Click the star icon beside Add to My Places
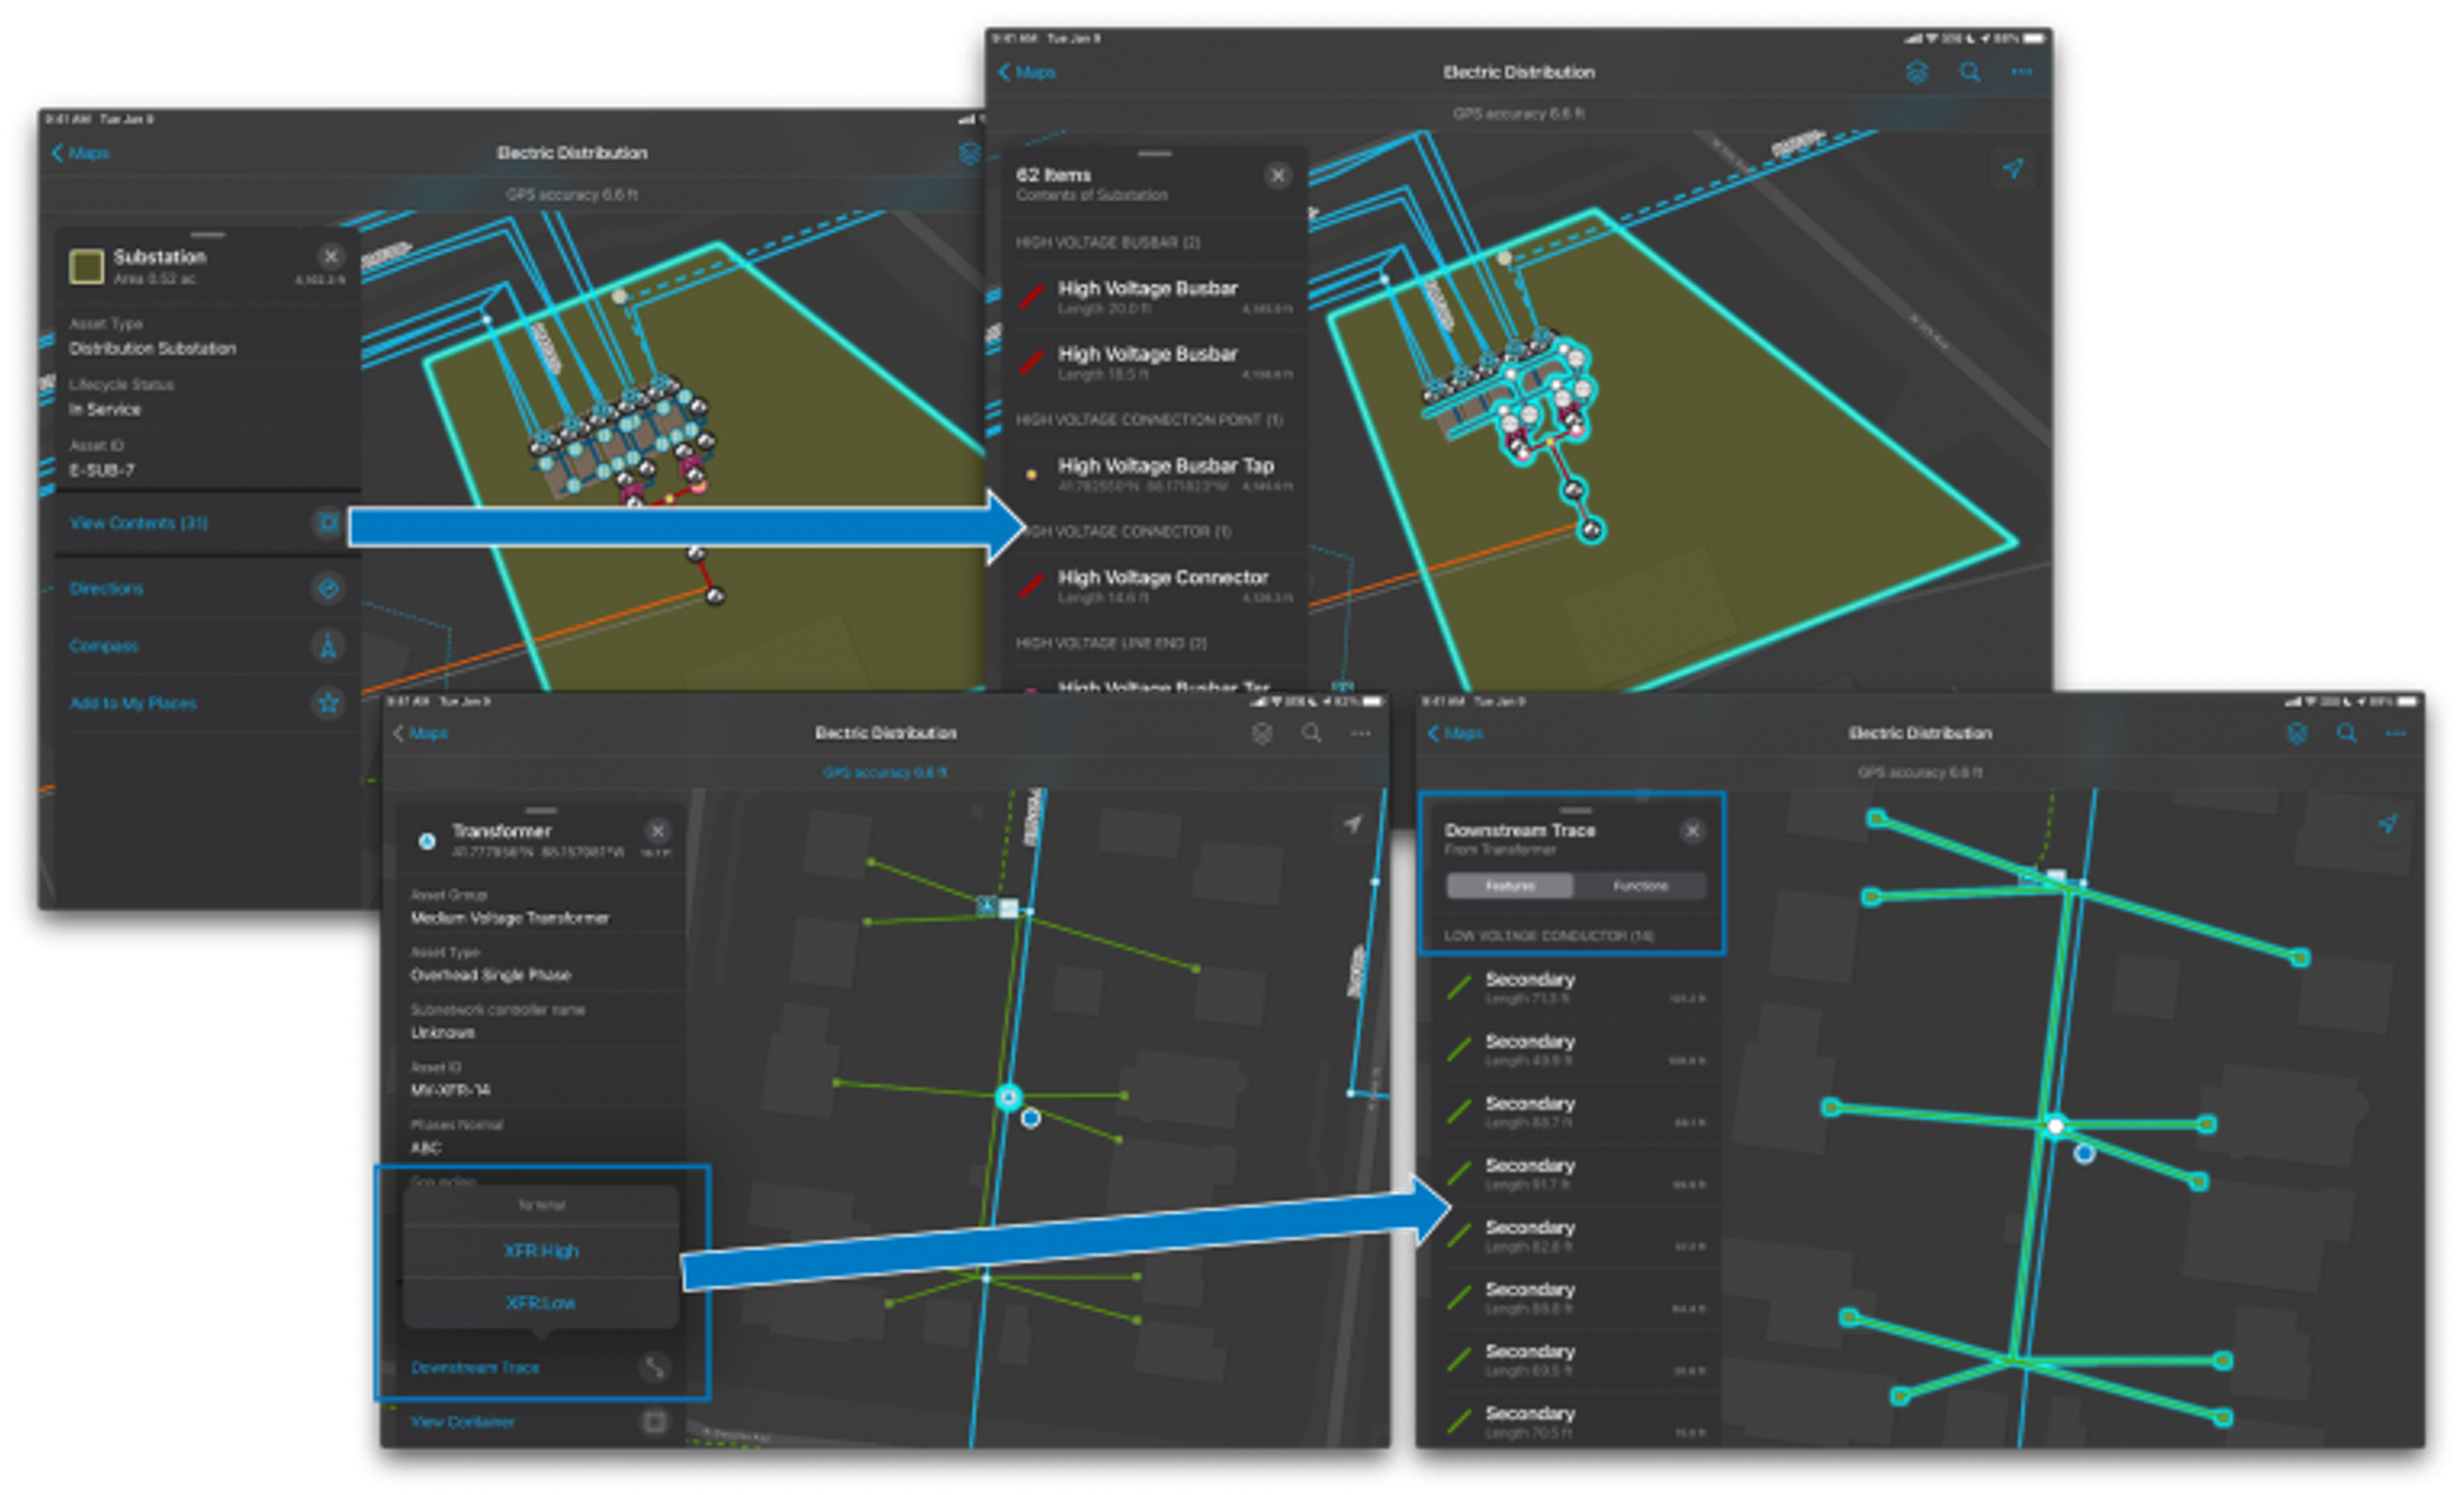2464x1495 pixels. [x=328, y=703]
